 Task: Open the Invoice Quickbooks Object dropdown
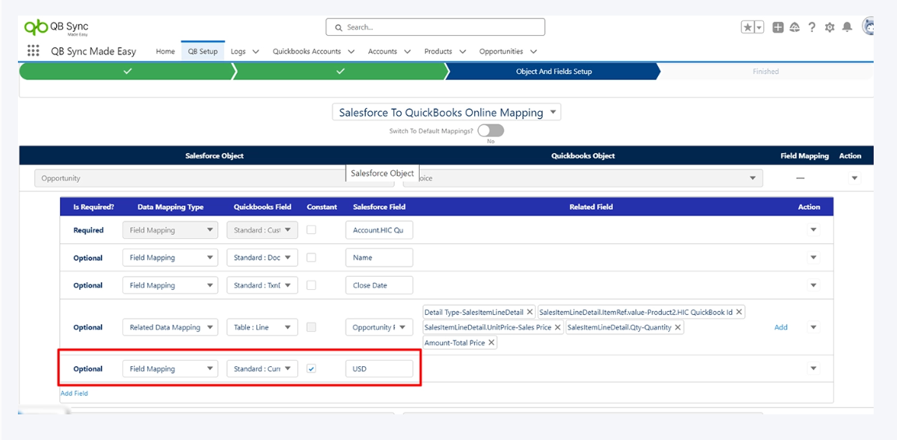coord(583,178)
